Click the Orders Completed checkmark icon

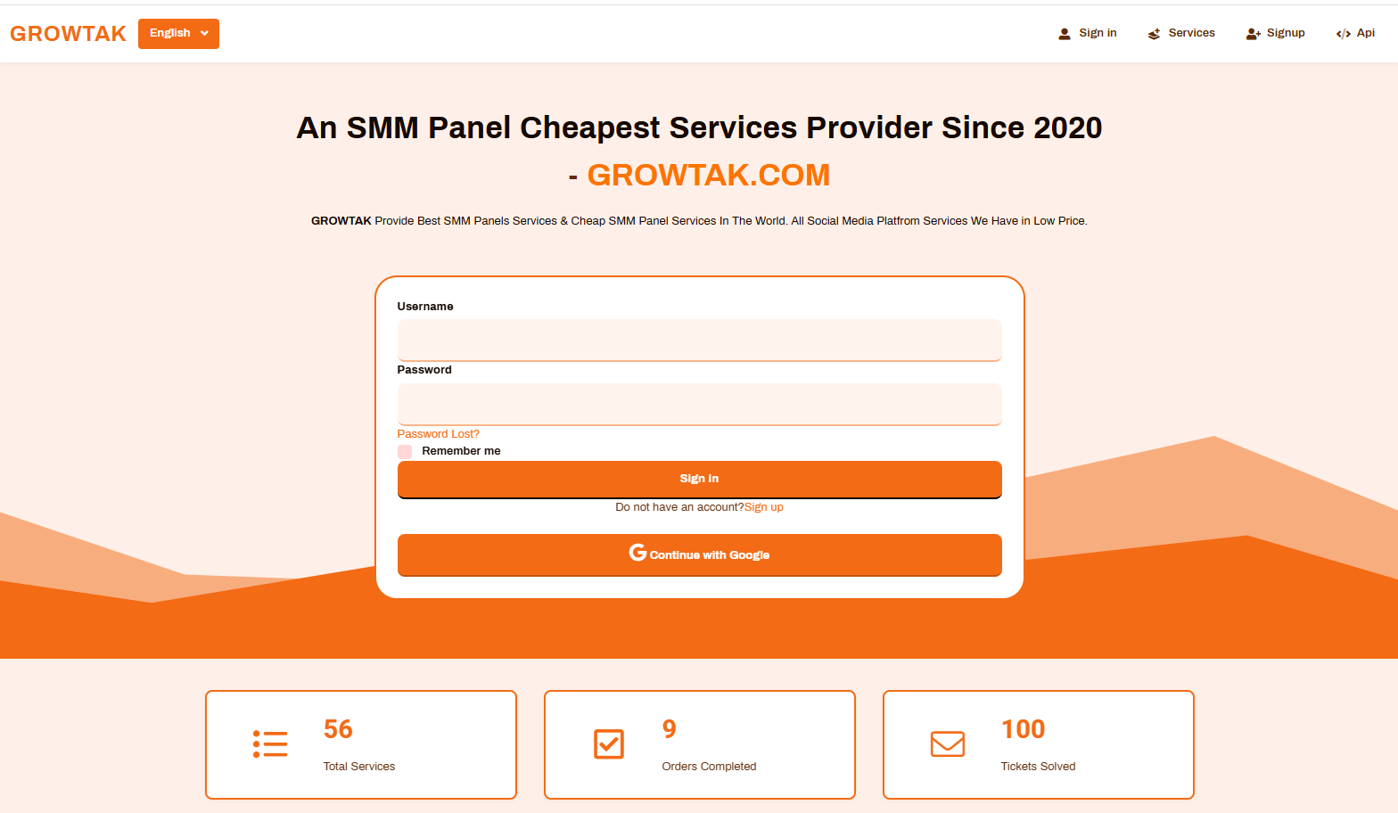[x=609, y=744]
